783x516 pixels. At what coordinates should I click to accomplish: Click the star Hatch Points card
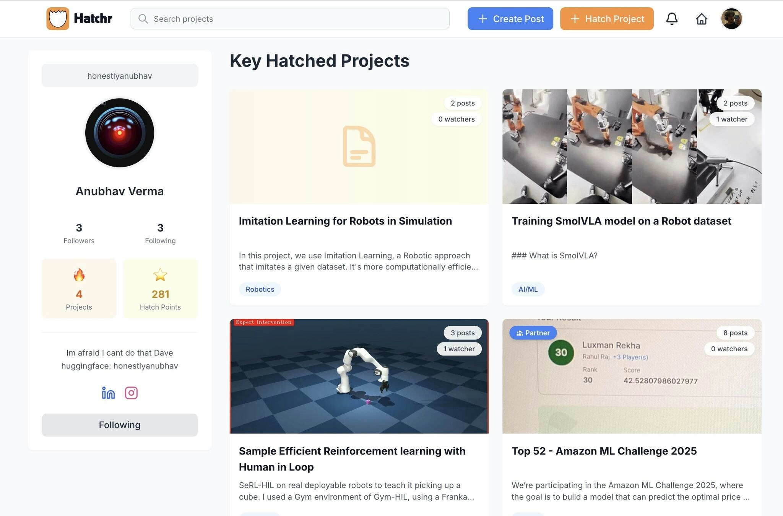tap(160, 289)
